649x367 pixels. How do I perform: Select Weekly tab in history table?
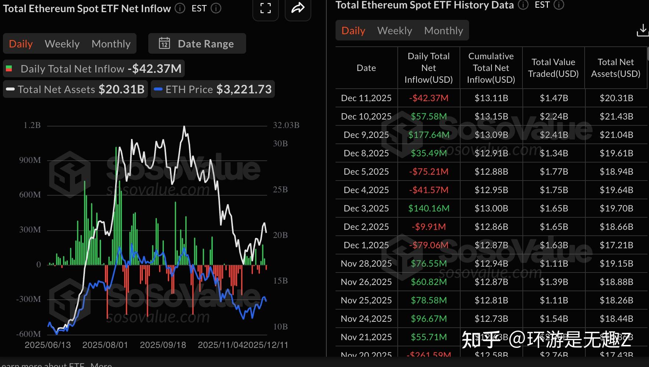click(394, 31)
